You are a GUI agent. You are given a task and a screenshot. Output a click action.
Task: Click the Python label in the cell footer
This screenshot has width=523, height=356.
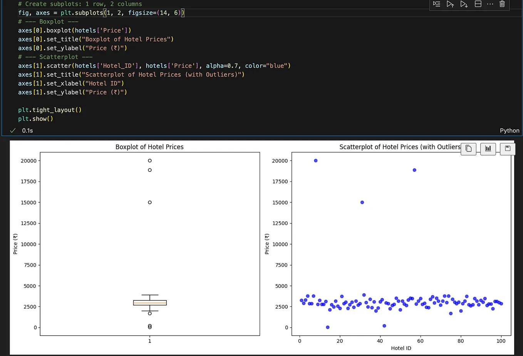[x=509, y=130]
